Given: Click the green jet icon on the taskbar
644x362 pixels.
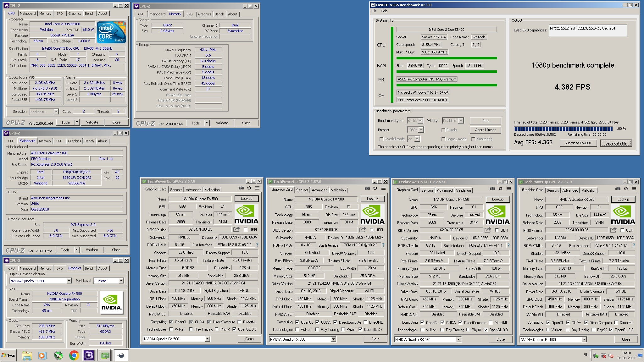Looking at the screenshot, I should (x=58, y=355).
